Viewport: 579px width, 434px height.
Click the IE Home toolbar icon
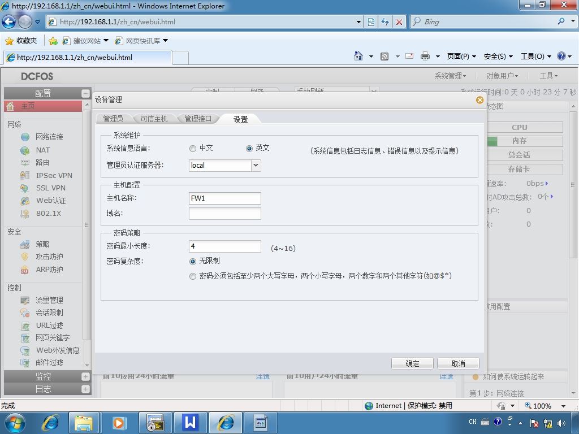[358, 56]
